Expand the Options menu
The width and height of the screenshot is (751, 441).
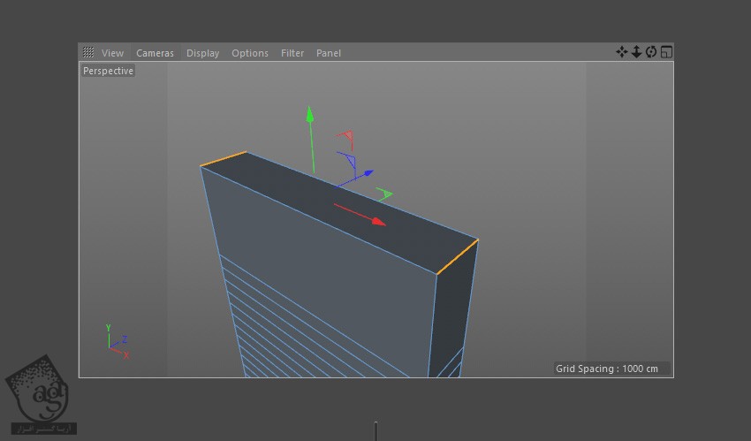pos(250,53)
